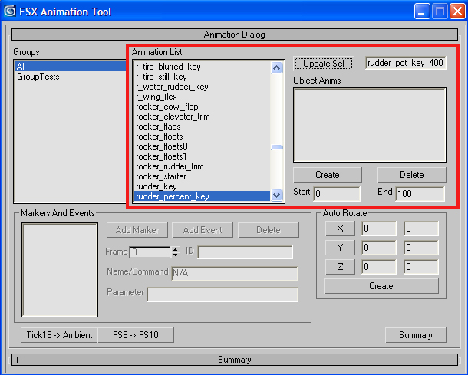The width and height of the screenshot is (468, 375).
Task: Click the Update Sel button
Action: (x=324, y=64)
